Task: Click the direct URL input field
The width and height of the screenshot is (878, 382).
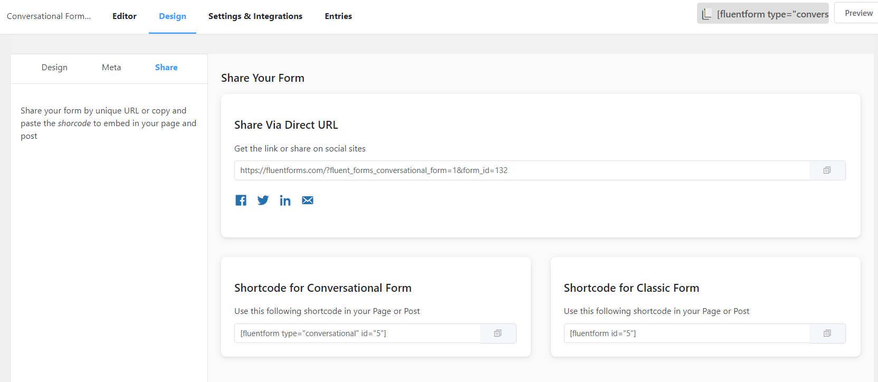Action: click(x=521, y=170)
